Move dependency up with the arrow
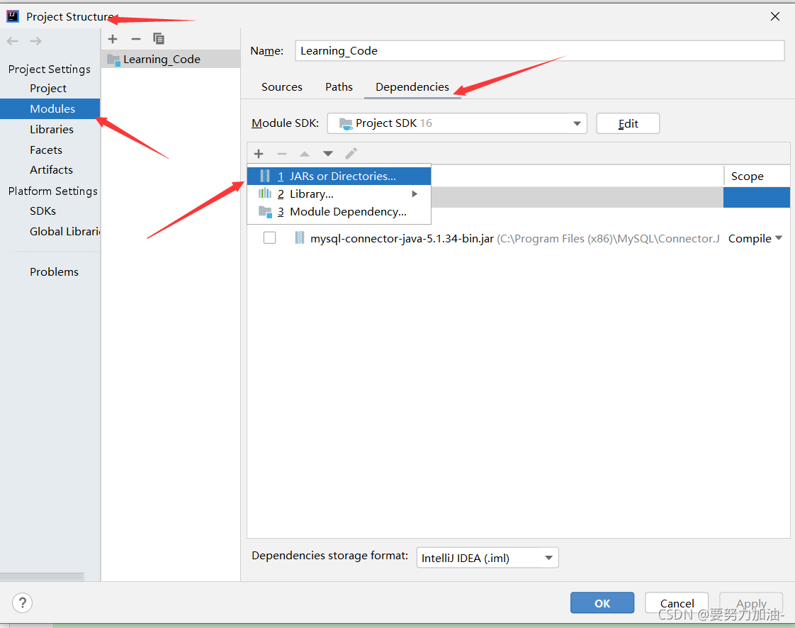This screenshot has height=628, width=795. 305,154
